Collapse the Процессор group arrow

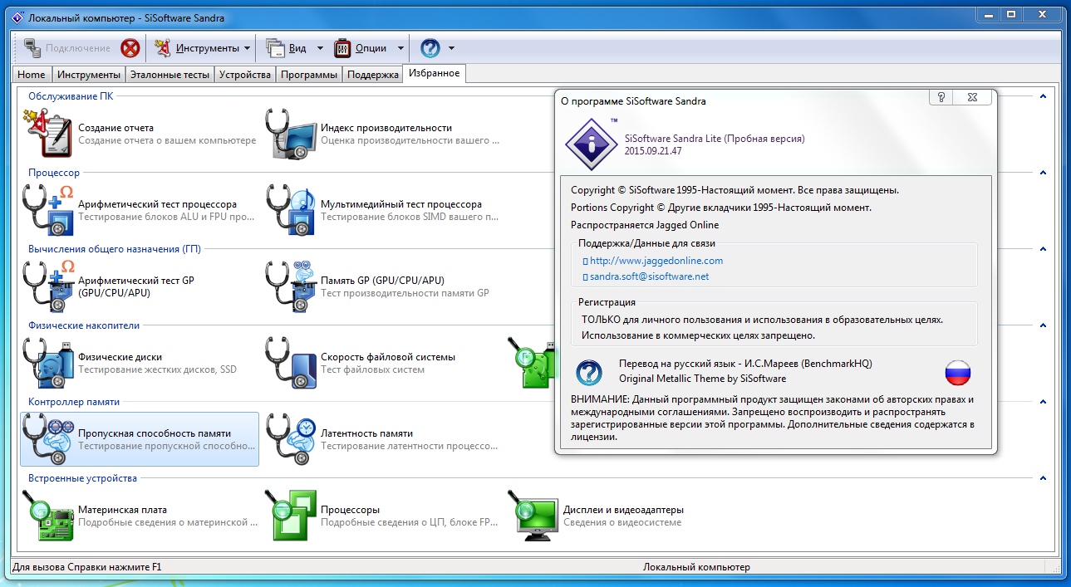(1042, 173)
